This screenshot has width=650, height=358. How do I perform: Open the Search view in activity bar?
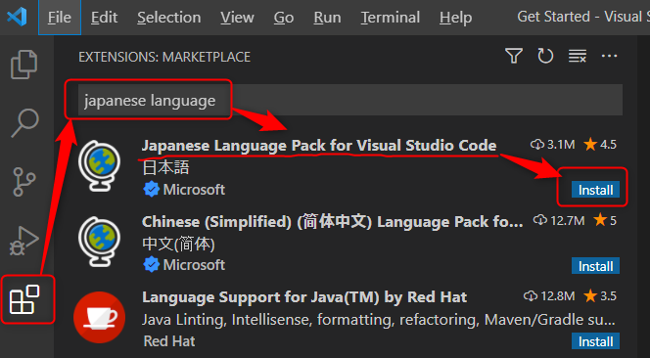click(24, 123)
